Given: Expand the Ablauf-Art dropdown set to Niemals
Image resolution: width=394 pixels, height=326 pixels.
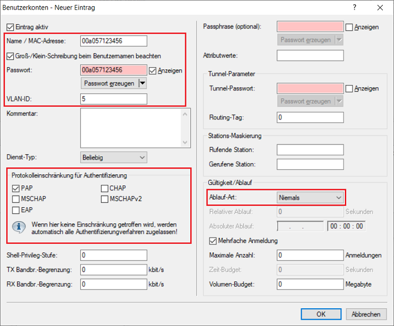Looking at the screenshot, I should pyautogui.click(x=310, y=197).
